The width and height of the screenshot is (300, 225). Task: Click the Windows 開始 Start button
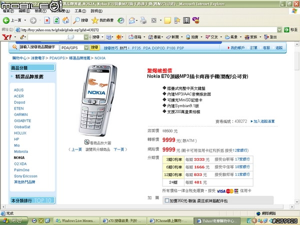coord(14,221)
